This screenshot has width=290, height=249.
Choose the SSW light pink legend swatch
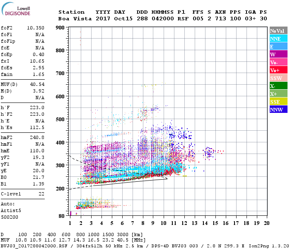click(278, 78)
